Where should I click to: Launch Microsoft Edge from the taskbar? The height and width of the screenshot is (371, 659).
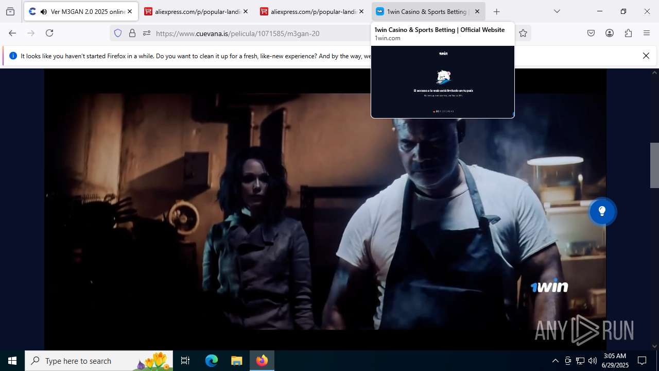(212, 361)
